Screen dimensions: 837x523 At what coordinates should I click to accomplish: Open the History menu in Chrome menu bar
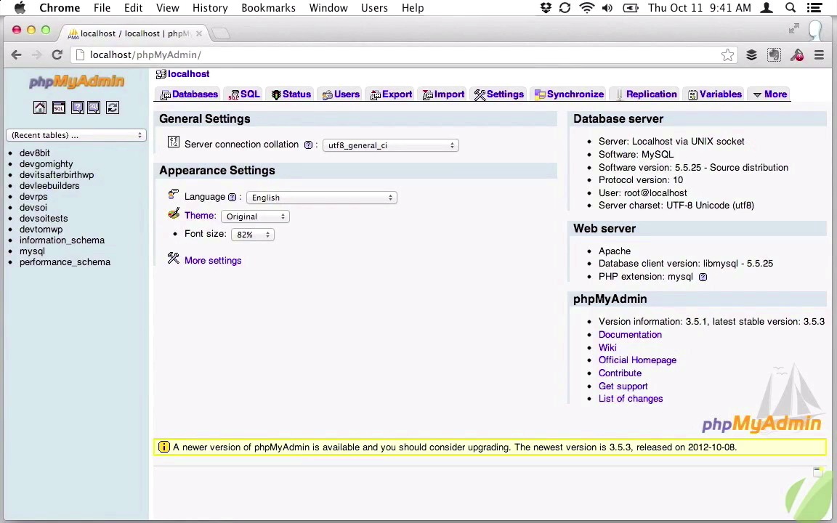tap(210, 7)
